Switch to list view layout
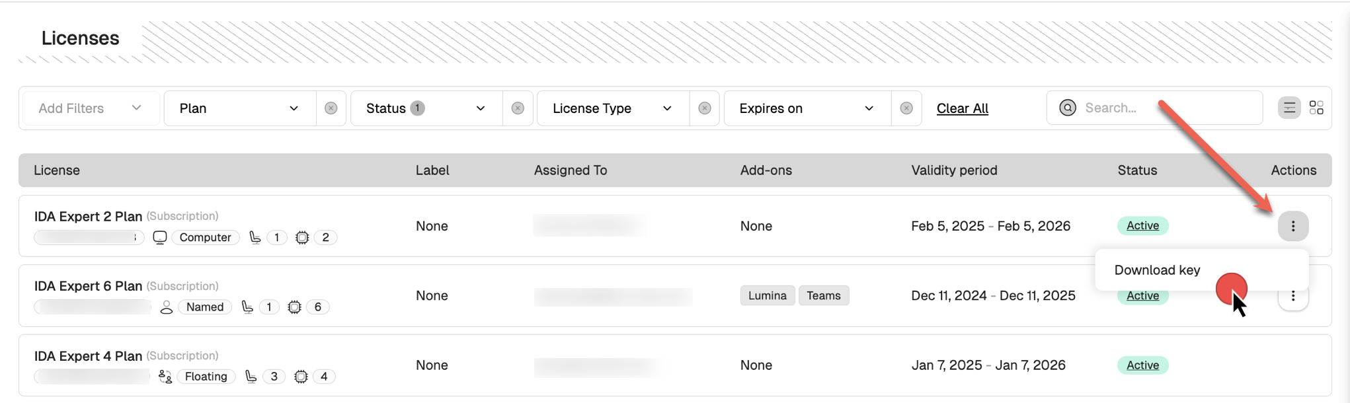This screenshot has height=403, width=1350. [x=1289, y=108]
